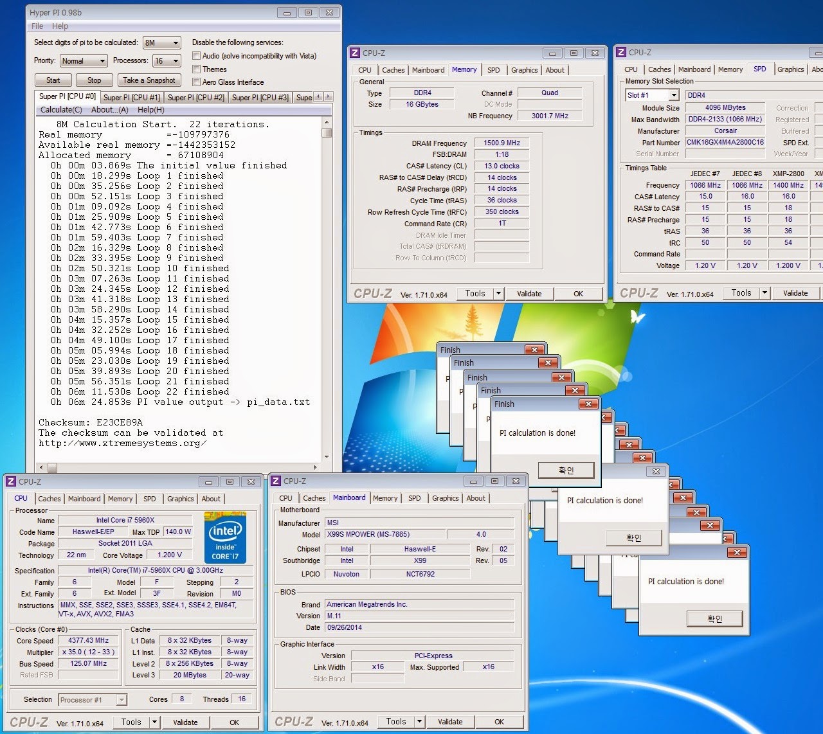
Task: Click the Part Number field CMK16GX4M4A2800C16
Action: [725, 143]
